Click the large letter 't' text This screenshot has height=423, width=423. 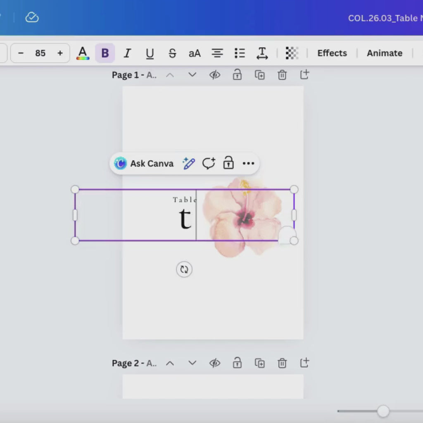(185, 219)
